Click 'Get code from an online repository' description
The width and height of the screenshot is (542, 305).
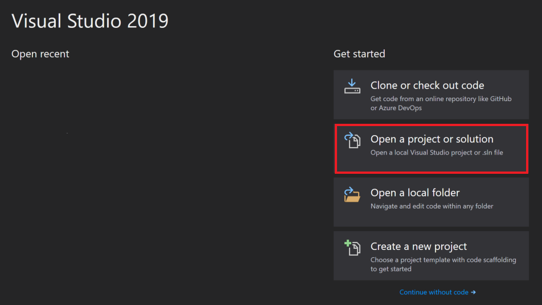(x=441, y=103)
